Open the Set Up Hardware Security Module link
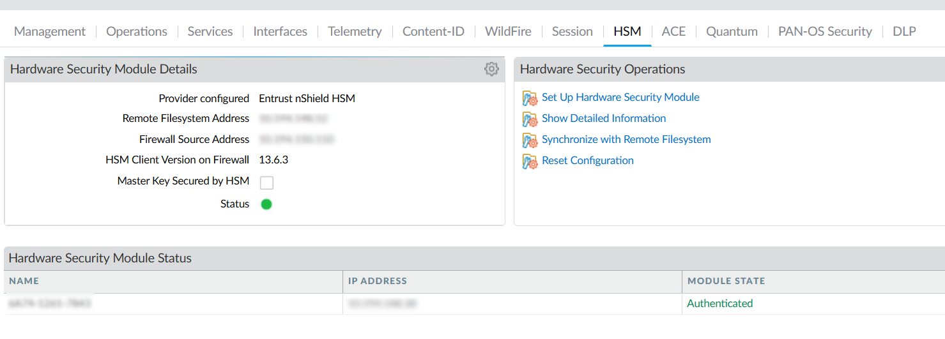945x339 pixels. (620, 97)
